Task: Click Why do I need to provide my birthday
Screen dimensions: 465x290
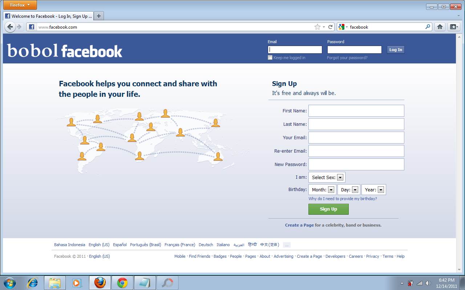Action: point(343,199)
